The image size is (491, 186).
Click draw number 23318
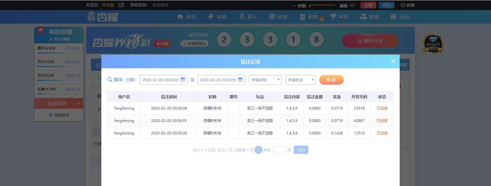359,108
